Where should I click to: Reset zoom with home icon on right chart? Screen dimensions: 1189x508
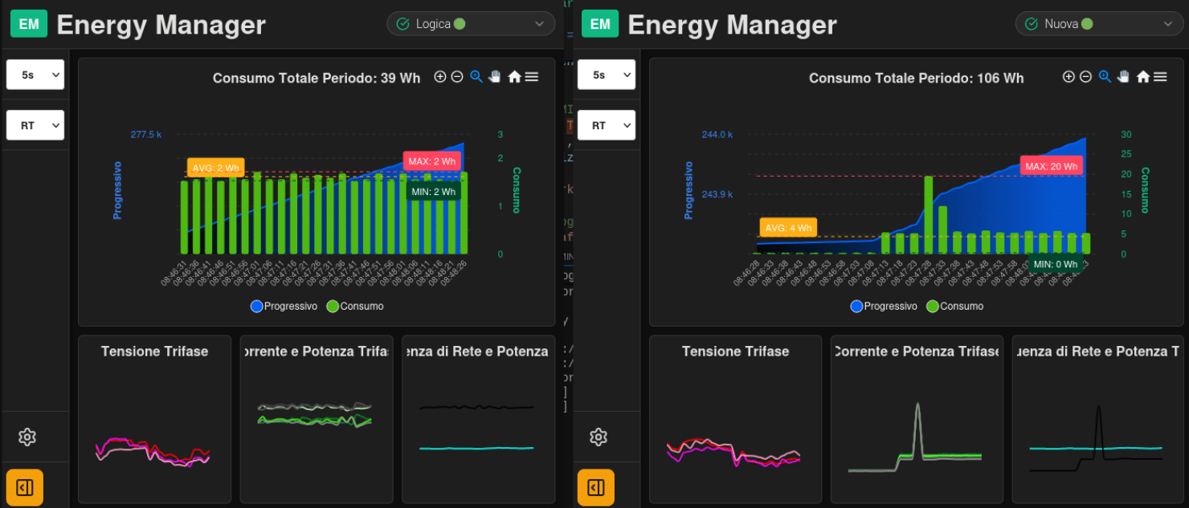(x=1142, y=76)
